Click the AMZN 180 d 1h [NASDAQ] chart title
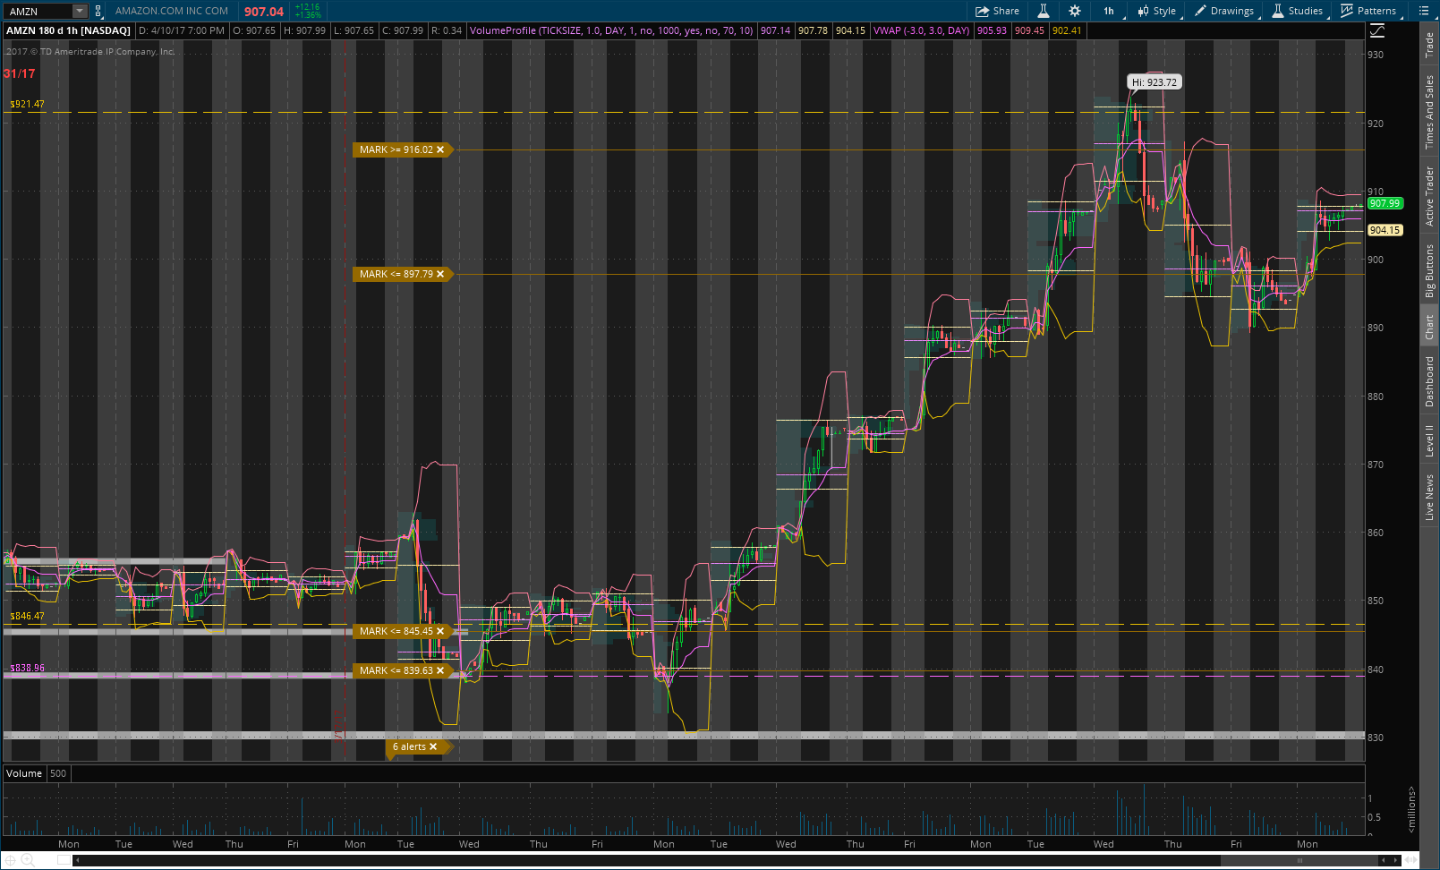Viewport: 1440px width, 870px height. [68, 30]
